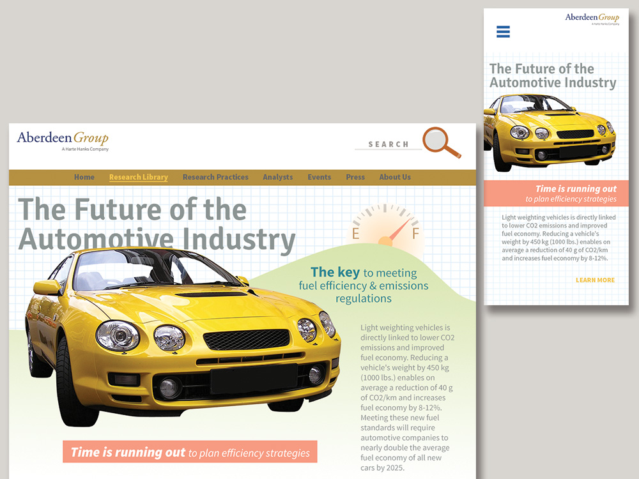Go to the Home nav item
Image resolution: width=639 pixels, height=479 pixels.
click(x=84, y=178)
